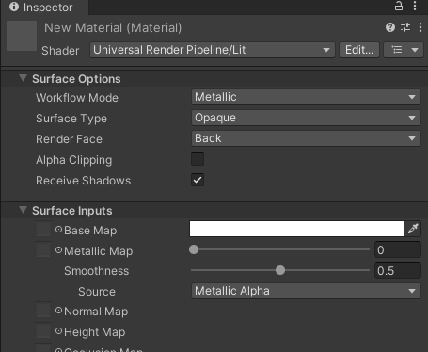Image resolution: width=428 pixels, height=352 pixels.
Task: Open the Render Face dropdown
Action: pyautogui.click(x=306, y=138)
